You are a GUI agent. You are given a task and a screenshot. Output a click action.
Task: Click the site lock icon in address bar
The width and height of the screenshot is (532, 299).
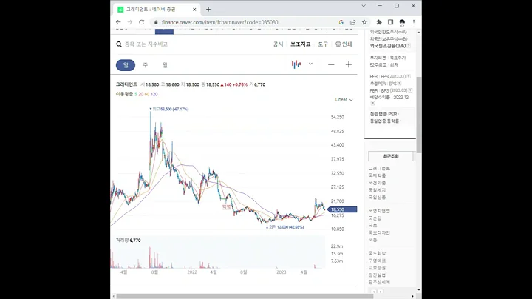pos(156,22)
